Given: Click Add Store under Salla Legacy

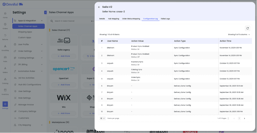Looking at the screenshot, I should pos(64,56).
